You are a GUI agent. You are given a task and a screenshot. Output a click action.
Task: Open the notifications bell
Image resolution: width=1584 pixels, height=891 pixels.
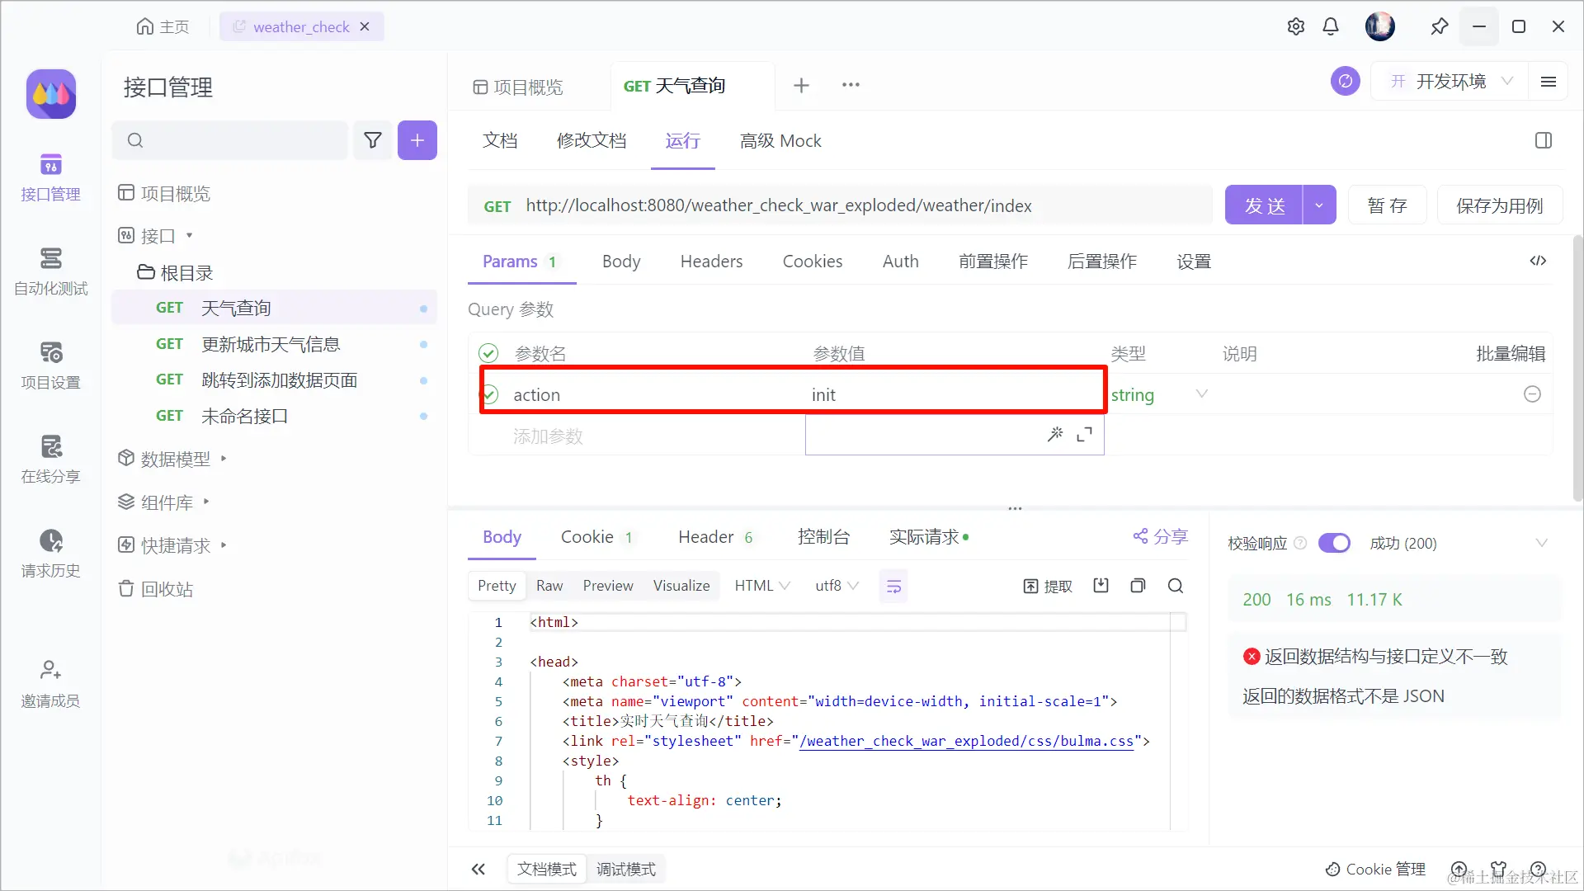click(1330, 26)
